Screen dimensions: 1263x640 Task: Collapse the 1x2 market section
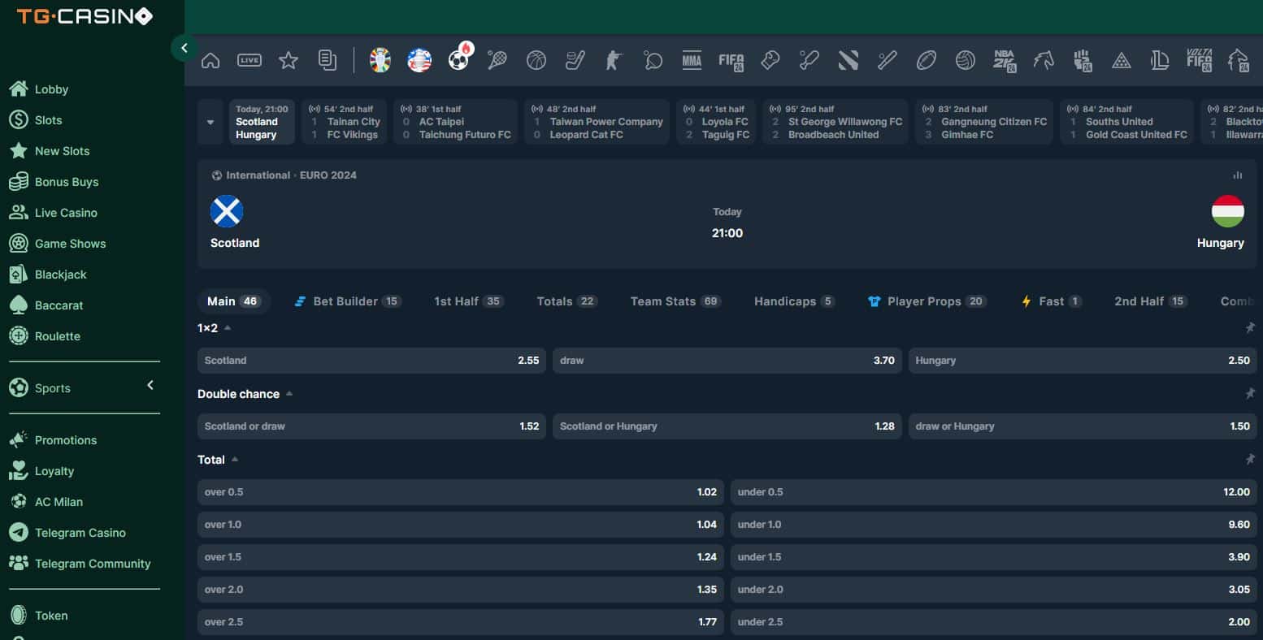228,328
